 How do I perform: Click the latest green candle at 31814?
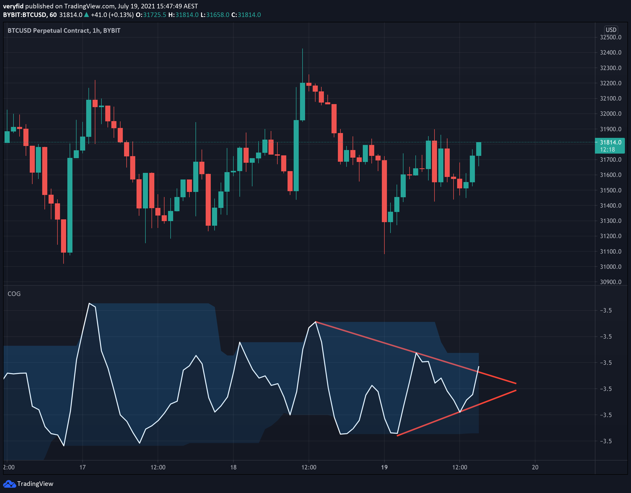(x=479, y=149)
